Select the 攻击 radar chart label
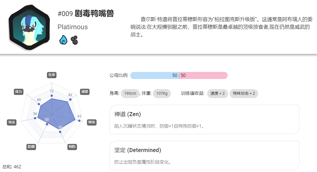317x172 pixels. pos(12,122)
